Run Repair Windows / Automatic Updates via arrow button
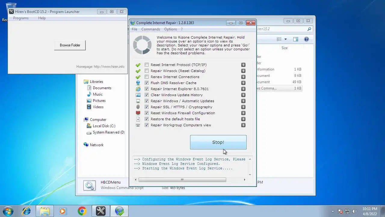385x217 pixels. click(x=243, y=101)
